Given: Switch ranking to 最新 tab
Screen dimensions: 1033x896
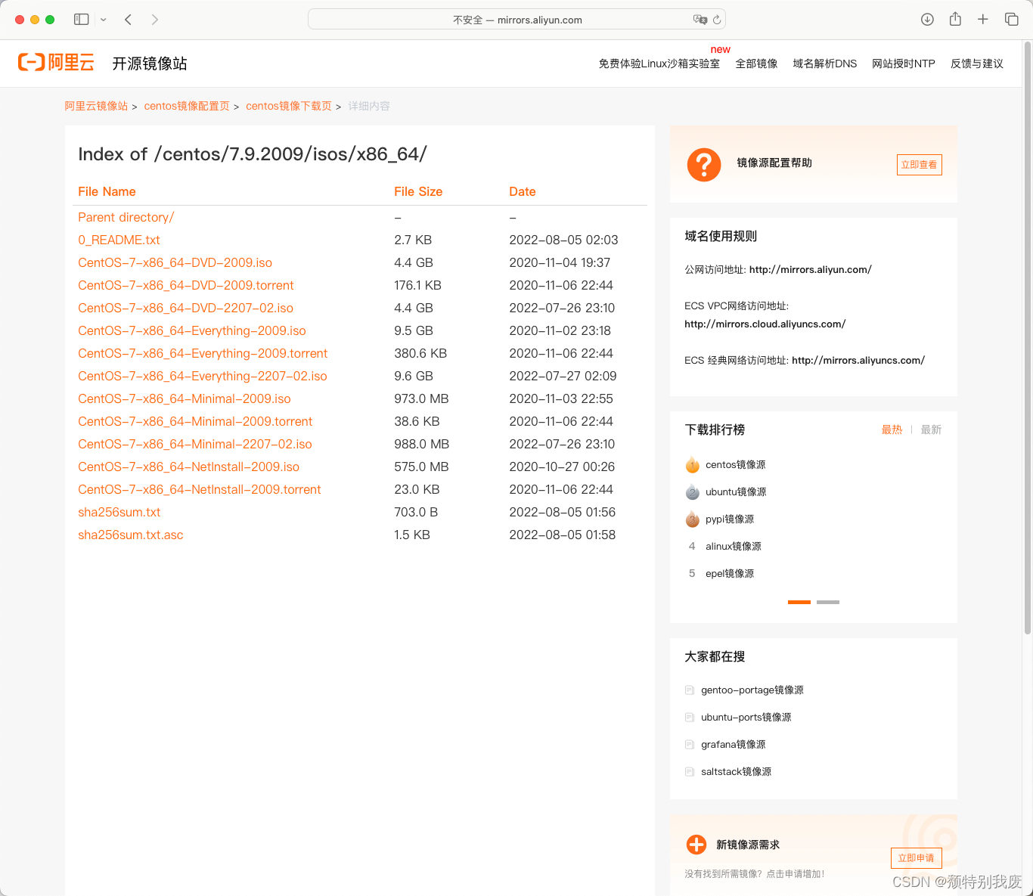Looking at the screenshot, I should (931, 429).
